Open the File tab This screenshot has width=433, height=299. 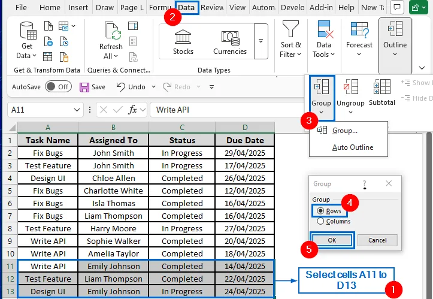tap(21, 7)
